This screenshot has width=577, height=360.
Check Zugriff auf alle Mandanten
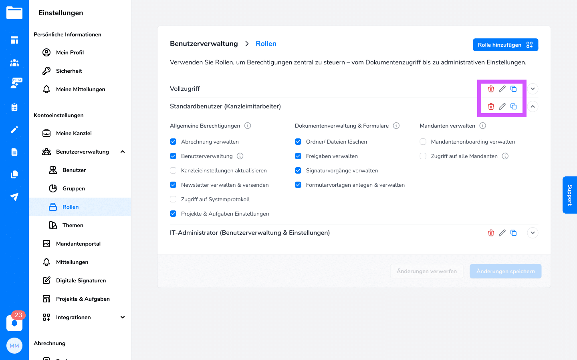pos(423,156)
